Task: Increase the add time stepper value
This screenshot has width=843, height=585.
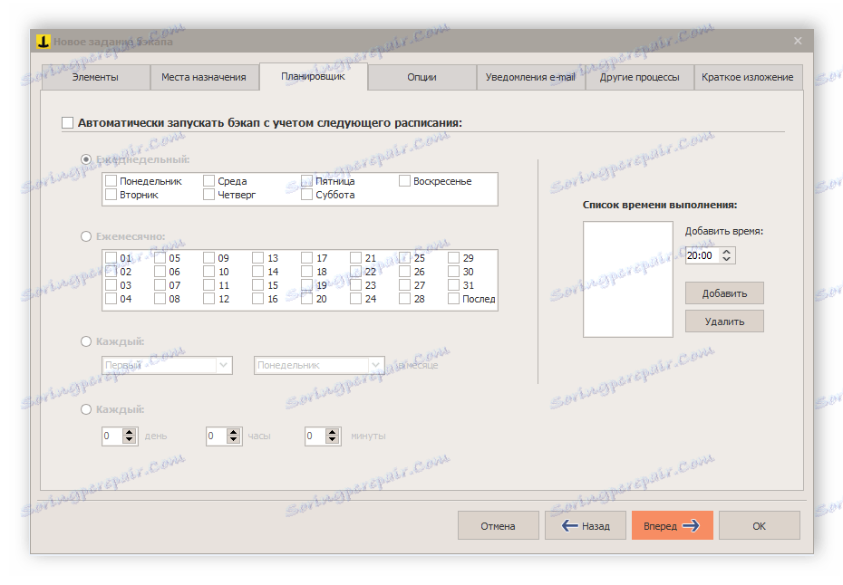Action: (x=726, y=252)
